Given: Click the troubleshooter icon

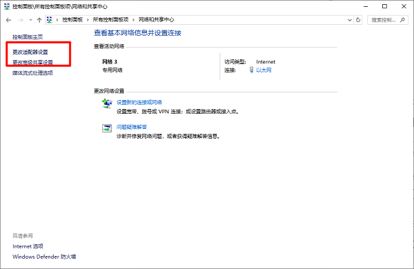Looking at the screenshot, I should coord(107,128).
